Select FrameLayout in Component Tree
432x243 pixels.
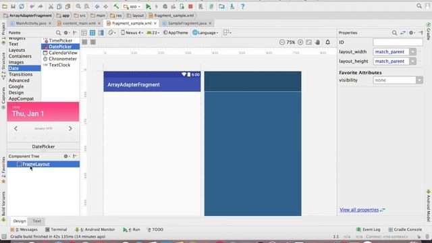43,164
